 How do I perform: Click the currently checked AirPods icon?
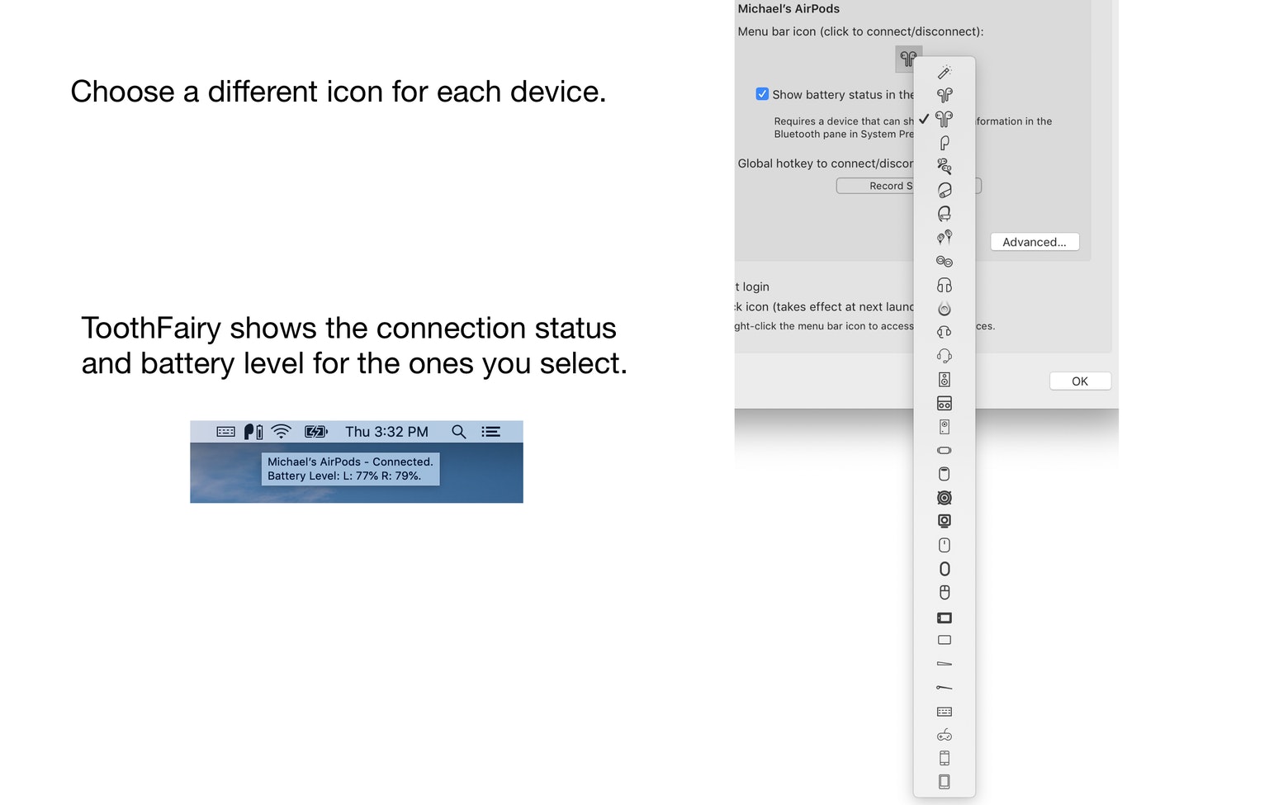point(945,118)
